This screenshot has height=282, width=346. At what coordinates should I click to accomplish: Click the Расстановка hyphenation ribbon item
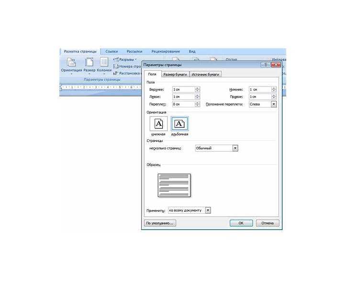click(127, 73)
